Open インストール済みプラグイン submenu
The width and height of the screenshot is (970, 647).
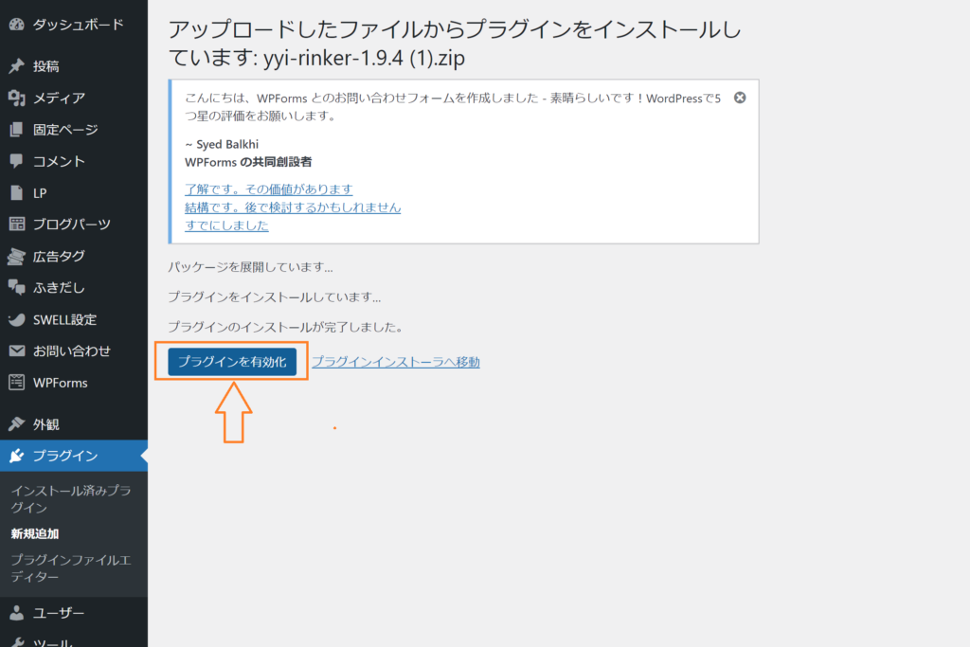click(x=70, y=498)
